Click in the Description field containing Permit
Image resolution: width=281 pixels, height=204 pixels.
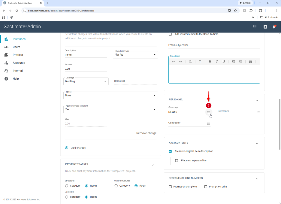(86, 55)
